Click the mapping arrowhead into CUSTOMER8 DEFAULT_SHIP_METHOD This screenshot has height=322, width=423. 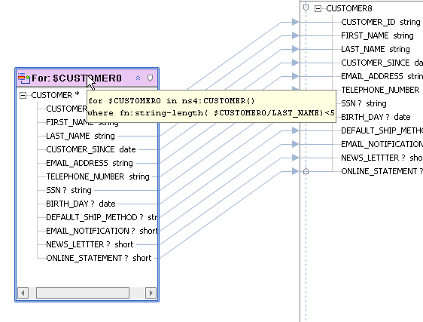pos(295,130)
